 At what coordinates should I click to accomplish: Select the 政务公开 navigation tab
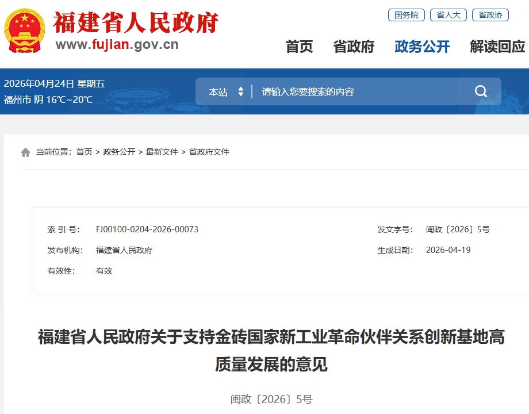(x=422, y=47)
